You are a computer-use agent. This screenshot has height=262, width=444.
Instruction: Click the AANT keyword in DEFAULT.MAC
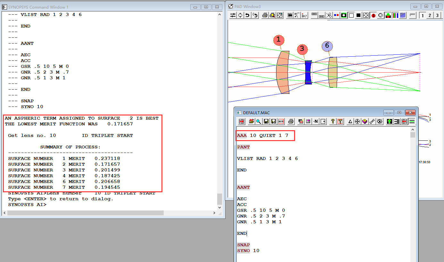[x=243, y=187]
